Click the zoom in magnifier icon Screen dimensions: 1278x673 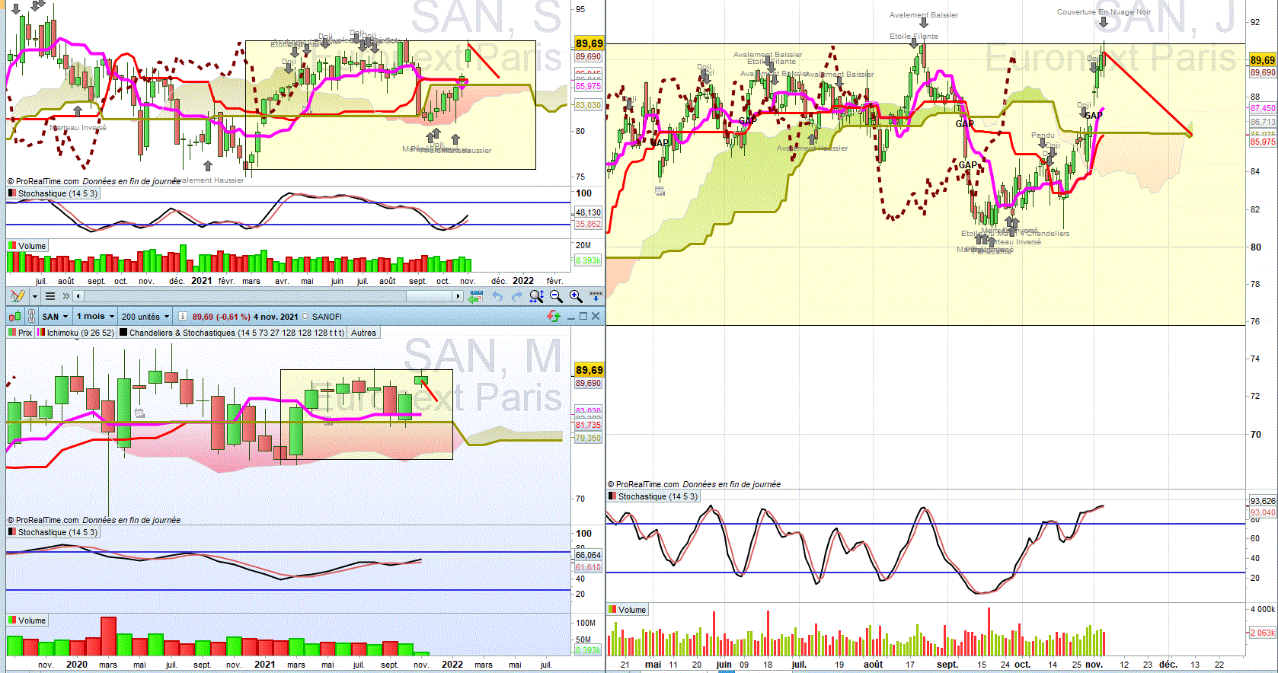pyautogui.click(x=576, y=296)
